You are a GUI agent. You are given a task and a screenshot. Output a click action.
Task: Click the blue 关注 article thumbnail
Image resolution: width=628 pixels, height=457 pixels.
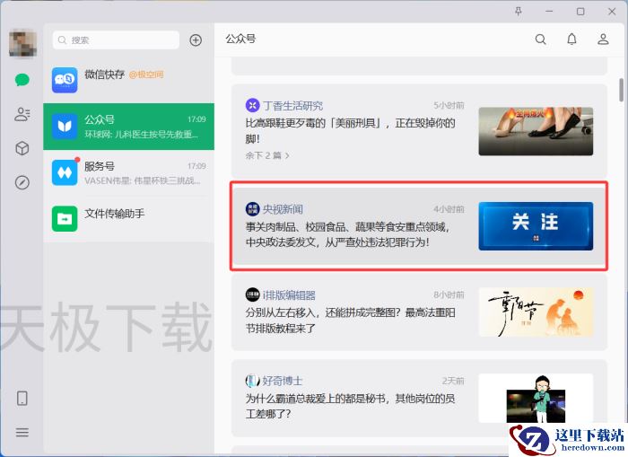click(x=536, y=226)
